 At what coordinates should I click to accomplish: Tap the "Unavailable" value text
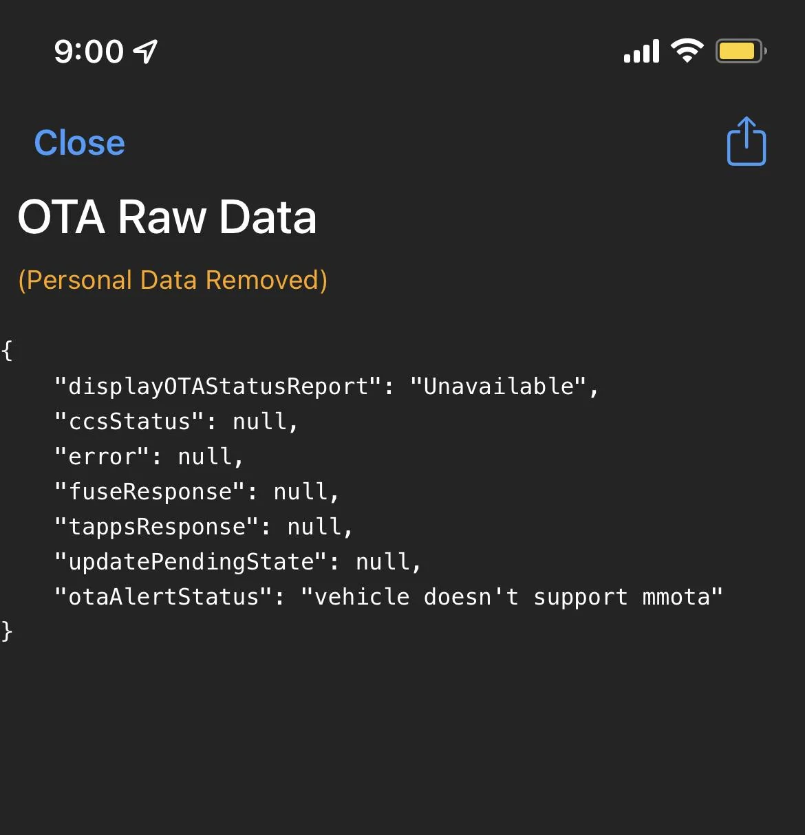coord(498,387)
